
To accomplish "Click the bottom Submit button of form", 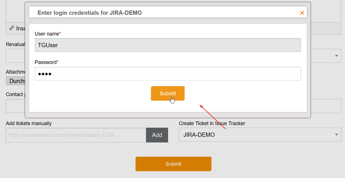I will coord(173,164).
